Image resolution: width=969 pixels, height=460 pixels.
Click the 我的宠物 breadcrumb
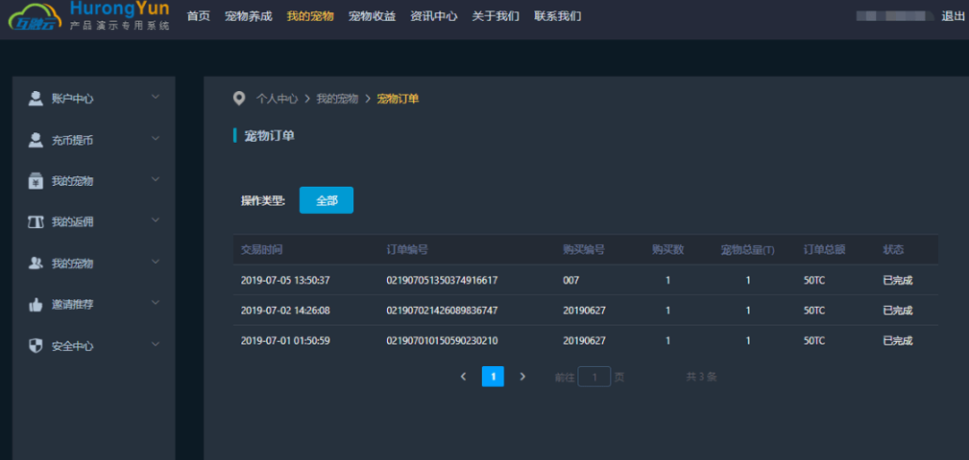pyautogui.click(x=337, y=99)
